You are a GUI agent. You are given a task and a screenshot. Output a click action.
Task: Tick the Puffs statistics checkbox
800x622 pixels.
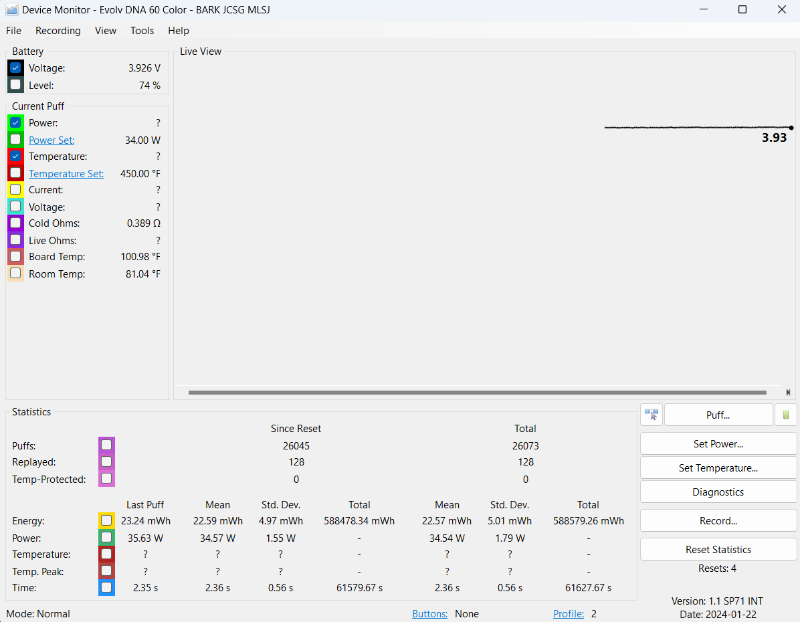click(106, 445)
